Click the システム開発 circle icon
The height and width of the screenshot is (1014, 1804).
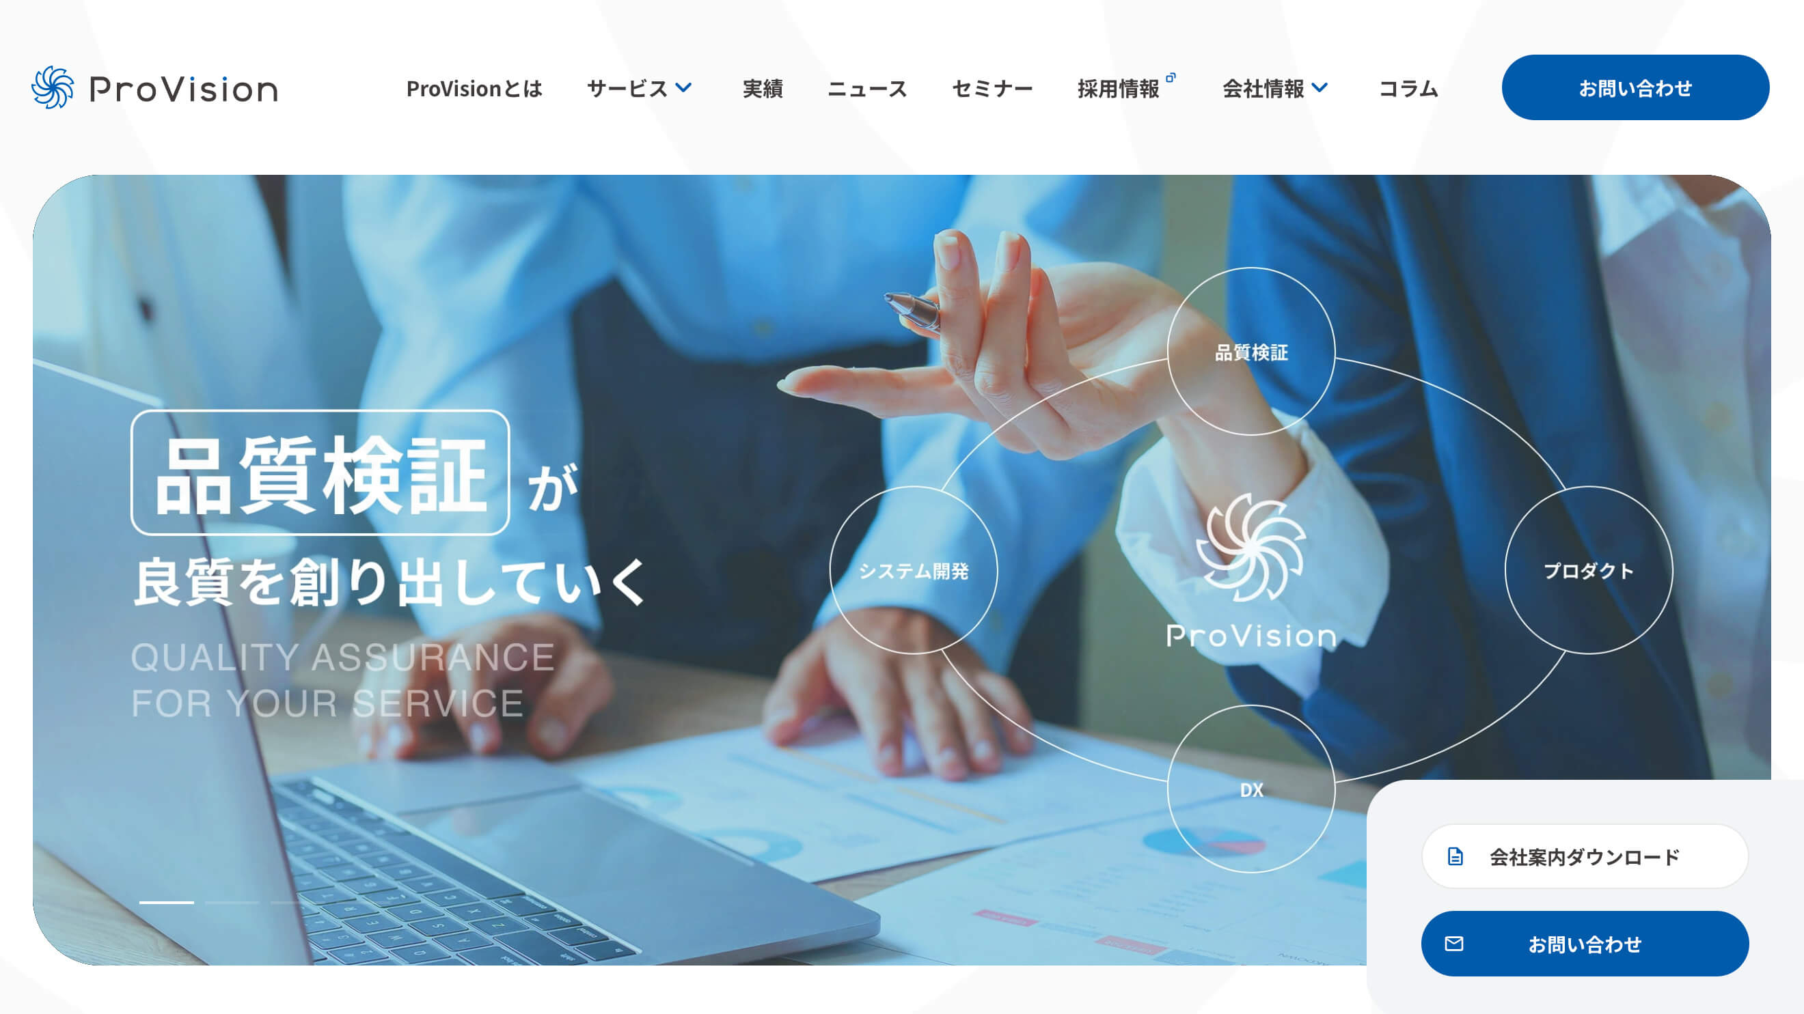[914, 571]
